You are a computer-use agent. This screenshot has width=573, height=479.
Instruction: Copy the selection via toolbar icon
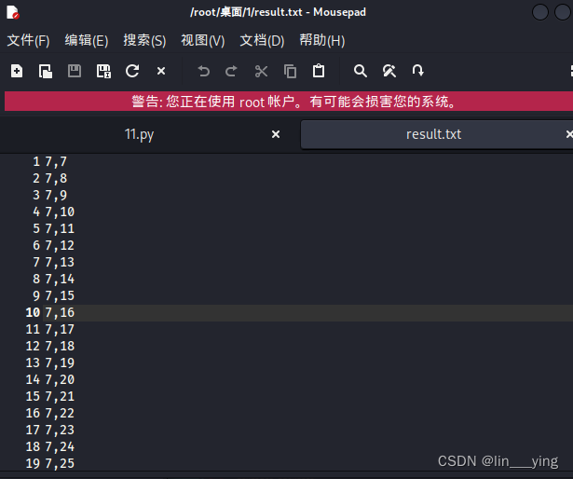pyautogui.click(x=290, y=71)
